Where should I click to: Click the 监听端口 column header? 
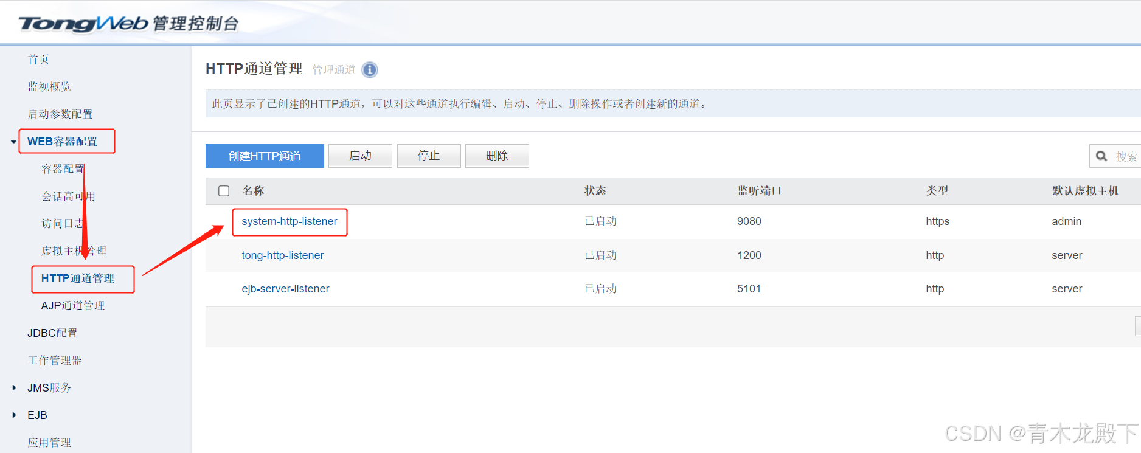click(x=759, y=191)
